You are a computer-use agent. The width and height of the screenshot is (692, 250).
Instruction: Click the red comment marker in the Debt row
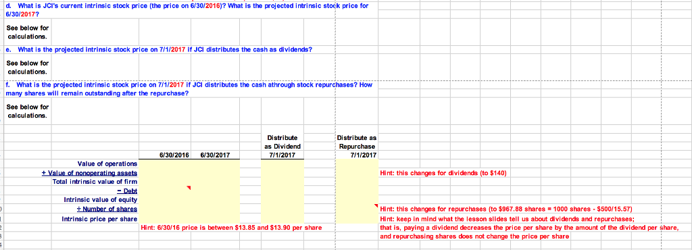click(x=189, y=189)
